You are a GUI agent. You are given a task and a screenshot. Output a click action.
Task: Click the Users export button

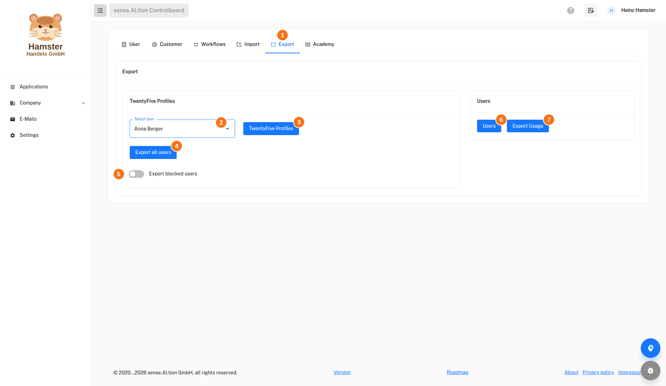coord(489,126)
